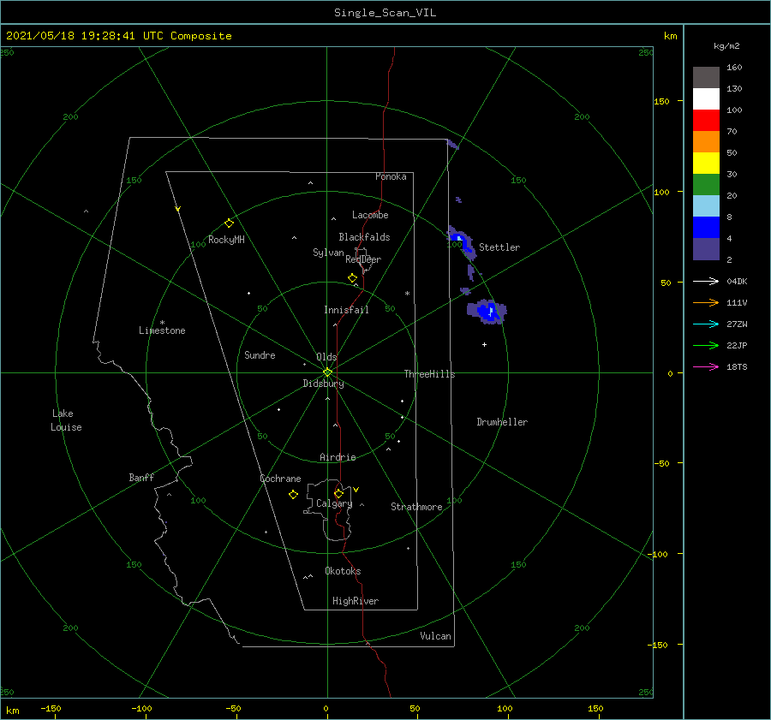Screen dimensions: 771x720
Task: Select the yellow color swatch in legend
Action: [x=706, y=164]
